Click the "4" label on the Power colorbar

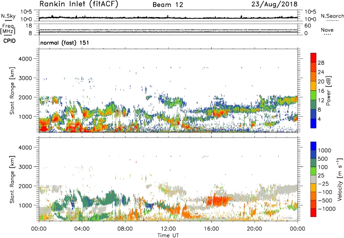coord(319,119)
